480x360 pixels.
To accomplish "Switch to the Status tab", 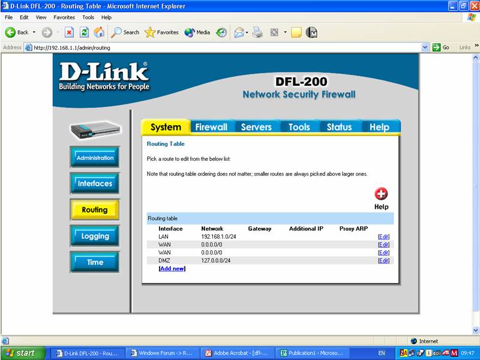I will pos(339,127).
